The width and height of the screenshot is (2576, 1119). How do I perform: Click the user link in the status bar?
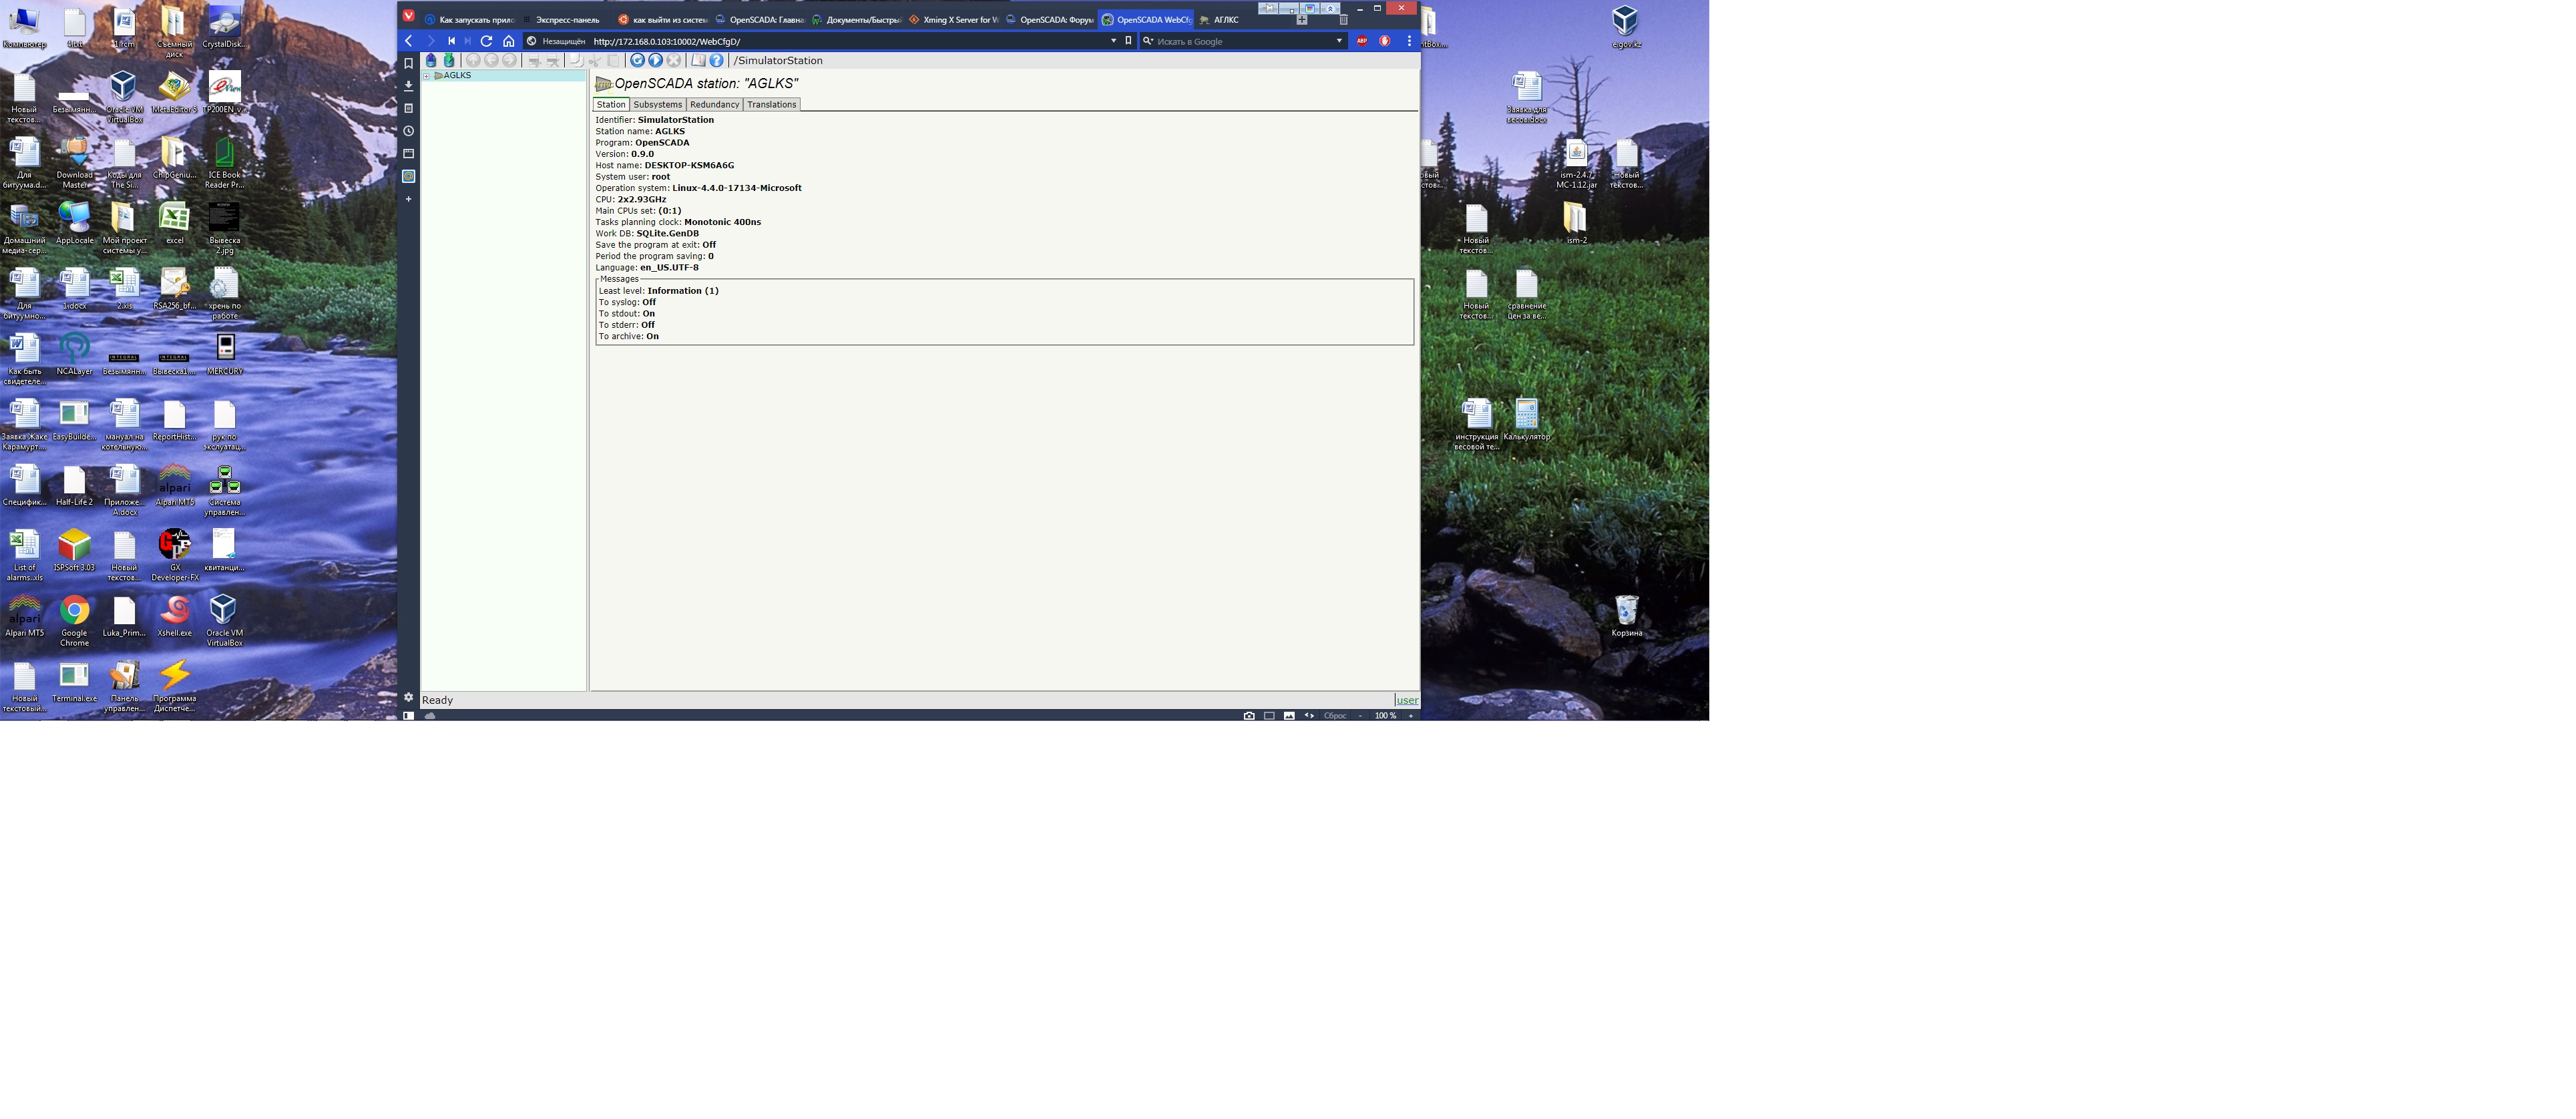[1407, 700]
